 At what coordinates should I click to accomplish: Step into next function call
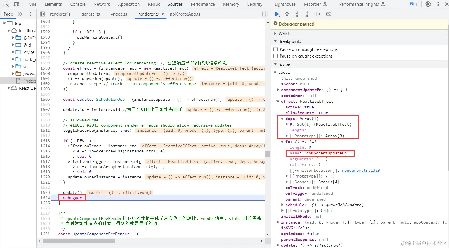[x=297, y=14]
